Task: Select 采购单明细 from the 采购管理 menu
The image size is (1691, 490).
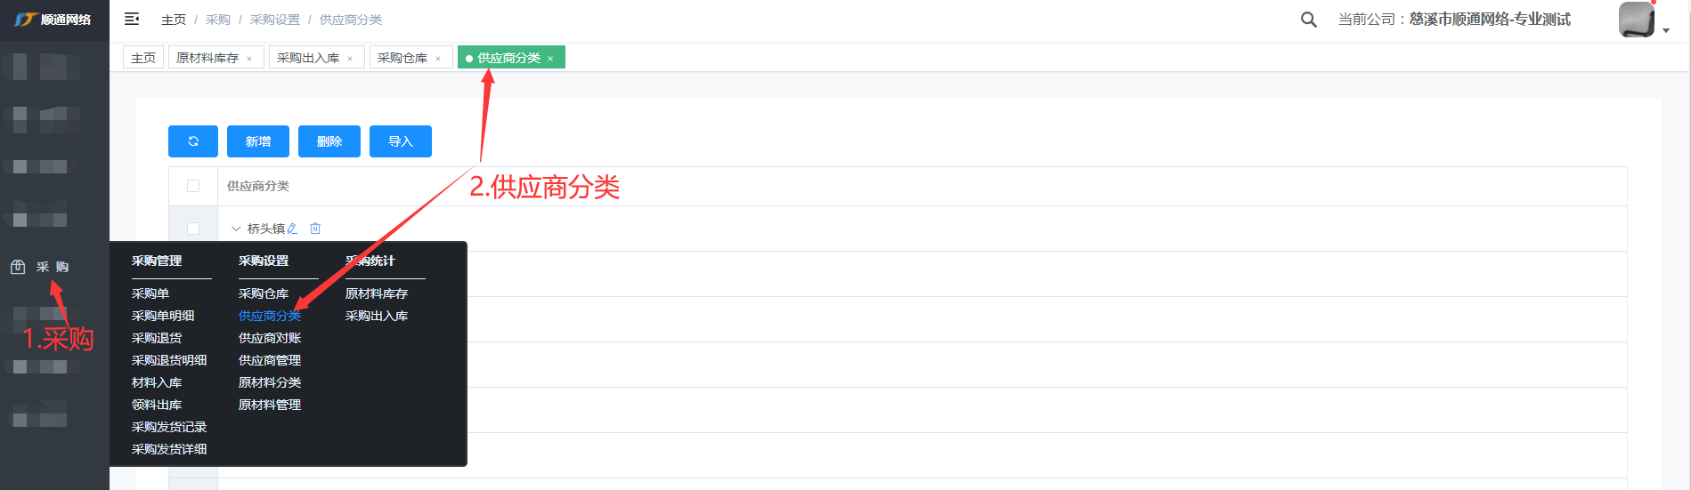Action: pos(163,316)
